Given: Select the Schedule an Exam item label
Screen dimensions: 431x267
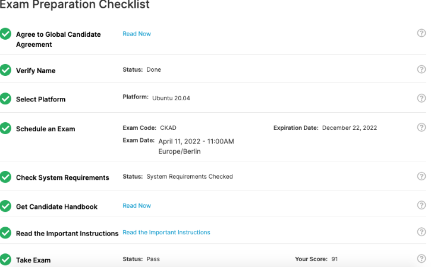Looking at the screenshot, I should tap(45, 129).
